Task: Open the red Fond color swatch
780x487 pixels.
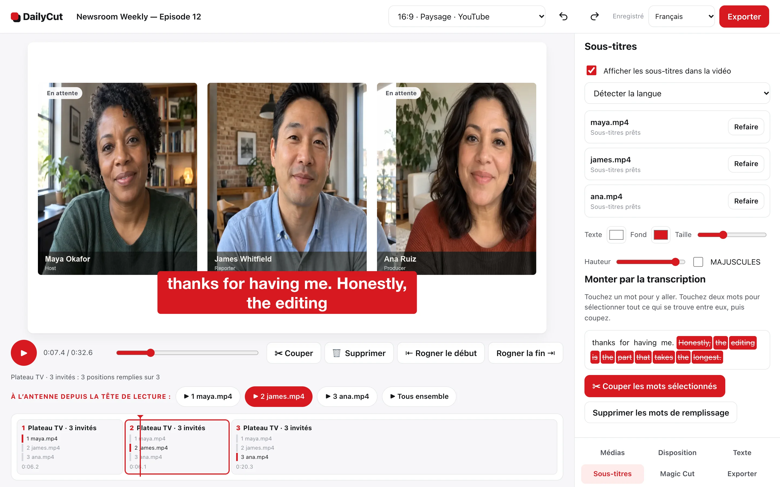Action: pyautogui.click(x=661, y=235)
